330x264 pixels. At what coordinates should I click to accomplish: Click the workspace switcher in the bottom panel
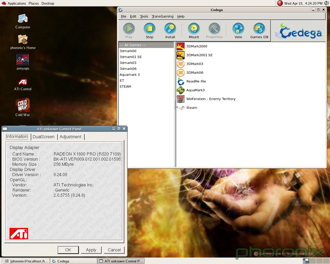point(316,261)
